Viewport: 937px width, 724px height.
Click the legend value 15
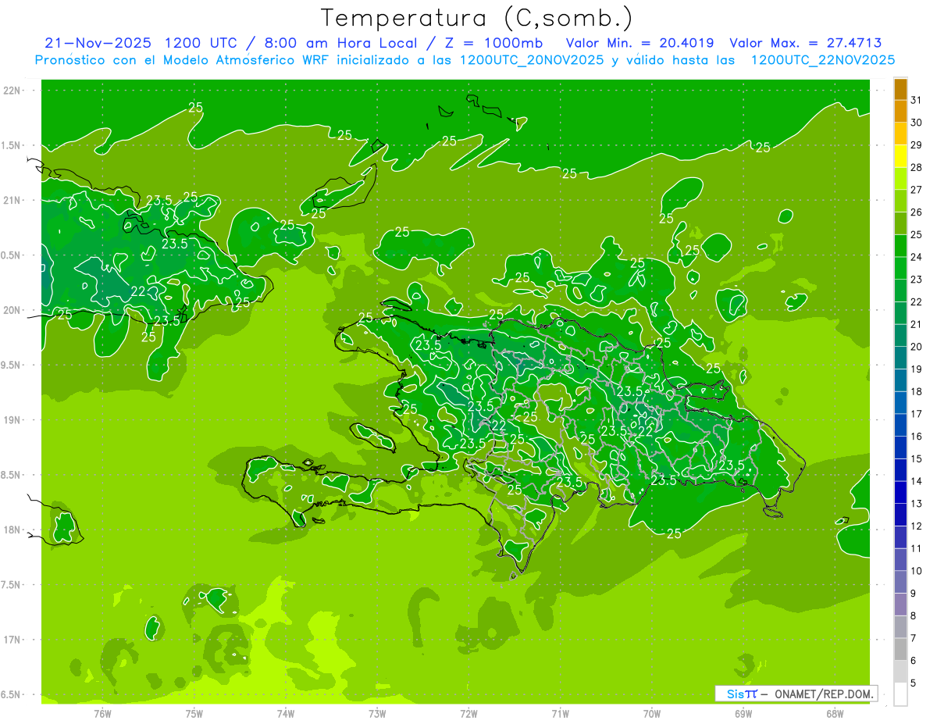tap(917, 458)
